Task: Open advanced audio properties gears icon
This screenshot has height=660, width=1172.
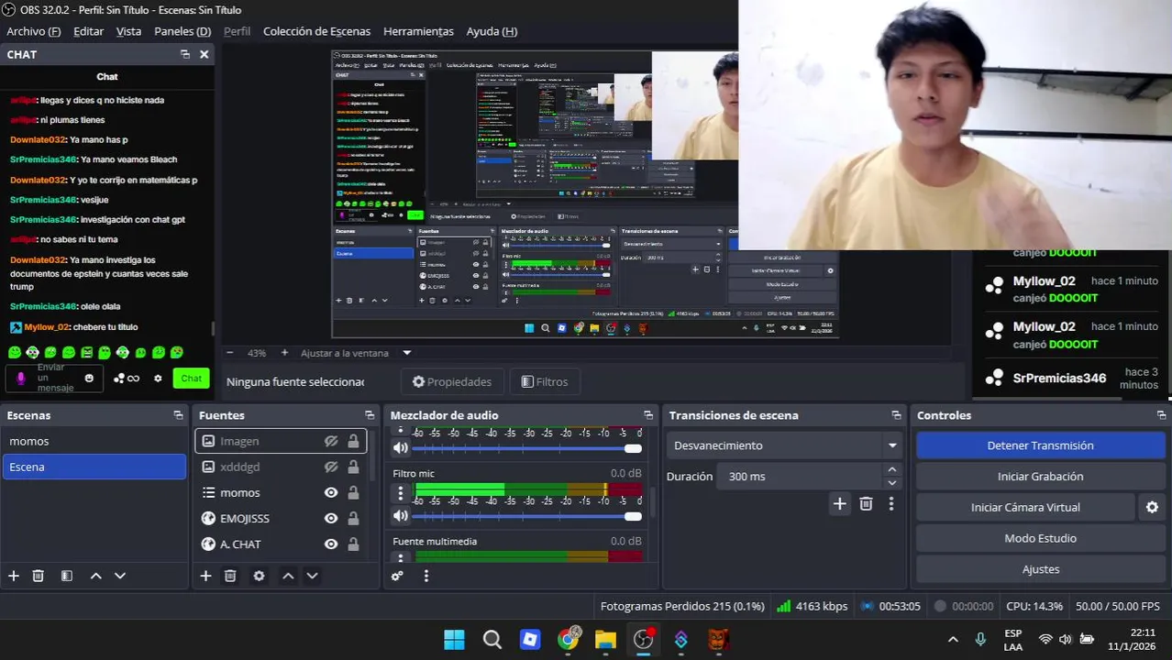Action: pyautogui.click(x=397, y=576)
